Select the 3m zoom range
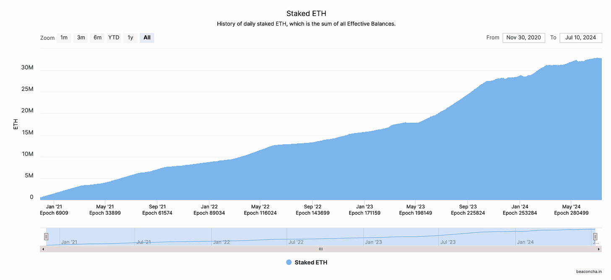The image size is (611, 280). [81, 38]
